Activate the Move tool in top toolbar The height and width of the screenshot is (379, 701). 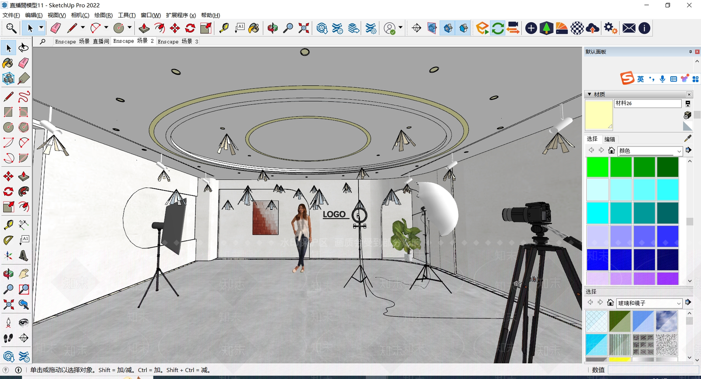pyautogui.click(x=175, y=28)
